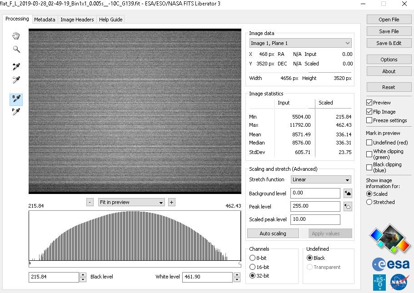Click in the Background level input field

pos(315,193)
